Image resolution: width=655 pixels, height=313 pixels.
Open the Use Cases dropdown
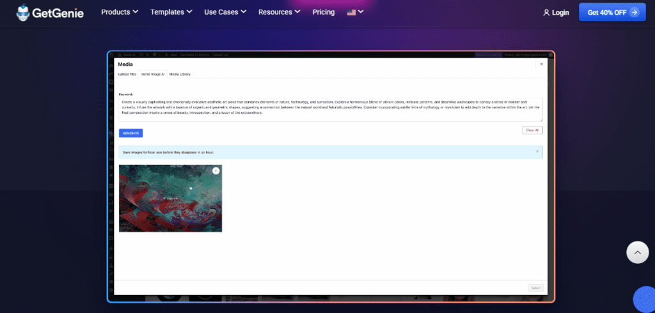pos(225,12)
